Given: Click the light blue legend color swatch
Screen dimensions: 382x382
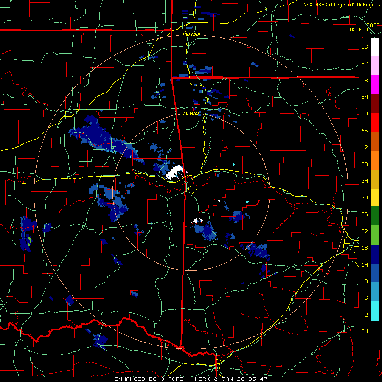Looking at the screenshot, I should point(375,292).
